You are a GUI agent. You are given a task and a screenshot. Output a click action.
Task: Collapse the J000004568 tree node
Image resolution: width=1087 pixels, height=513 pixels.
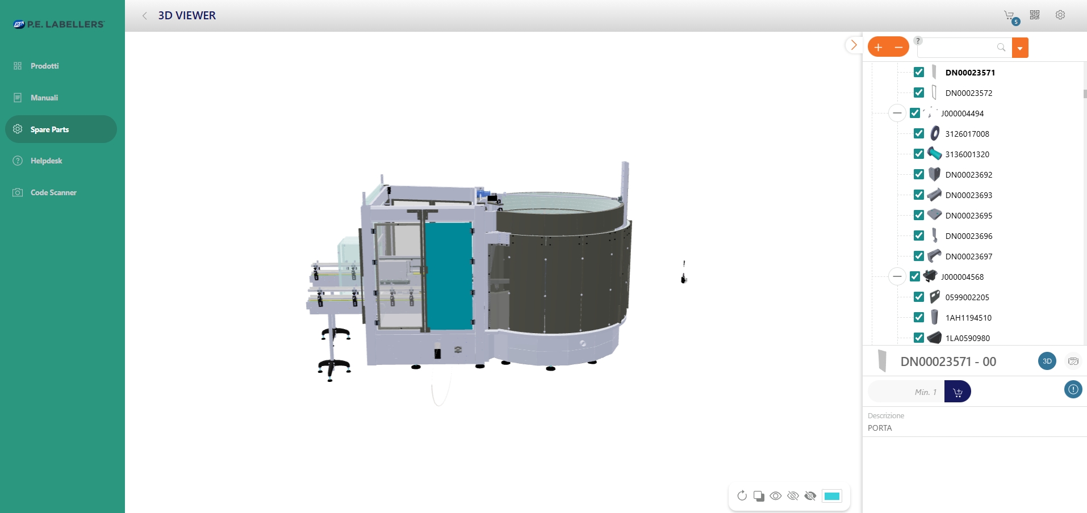point(897,276)
